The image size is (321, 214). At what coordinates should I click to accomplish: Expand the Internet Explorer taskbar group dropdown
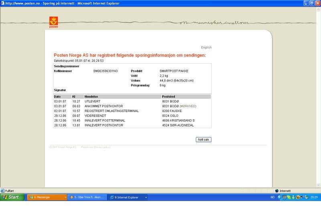(x=146, y=197)
